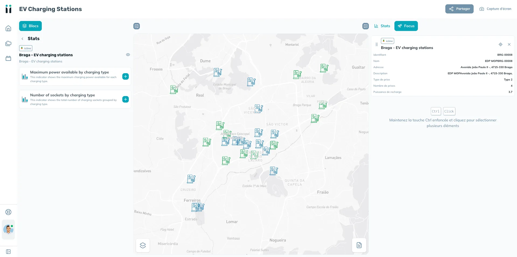The height and width of the screenshot is (257, 517).
Task: Select the station at Bairro da Alegria
Action: coord(297,75)
